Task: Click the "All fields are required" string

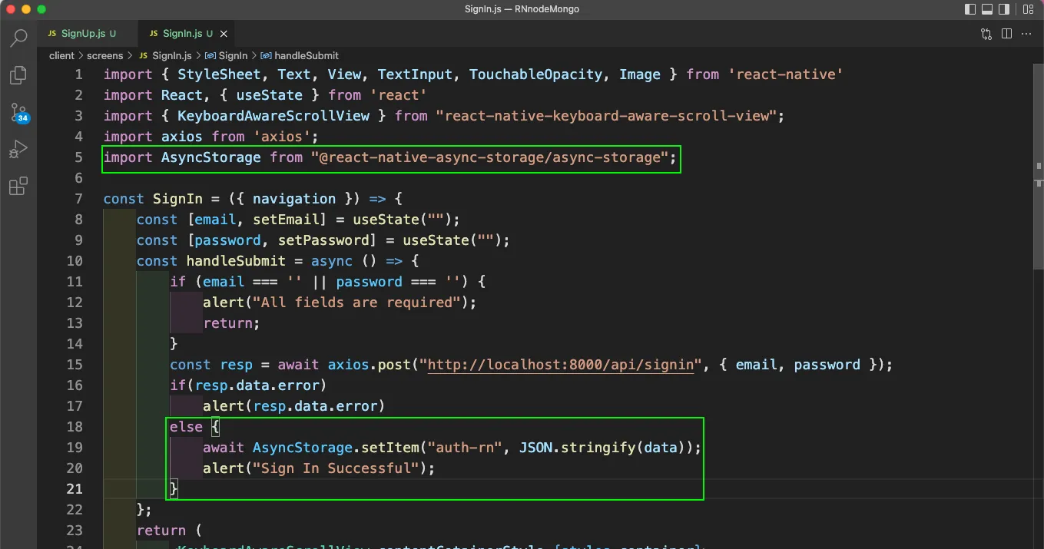Action: (356, 303)
